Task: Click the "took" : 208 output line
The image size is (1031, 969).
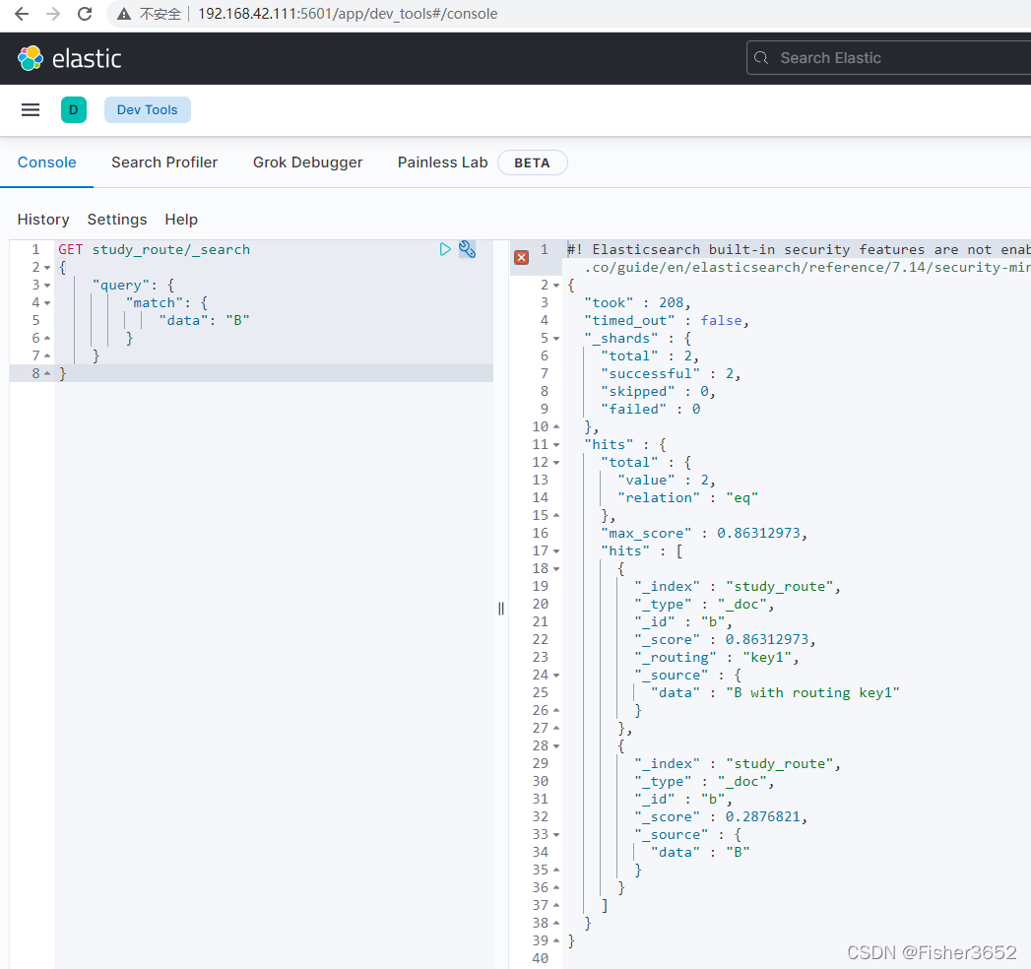Action: pyautogui.click(x=637, y=303)
